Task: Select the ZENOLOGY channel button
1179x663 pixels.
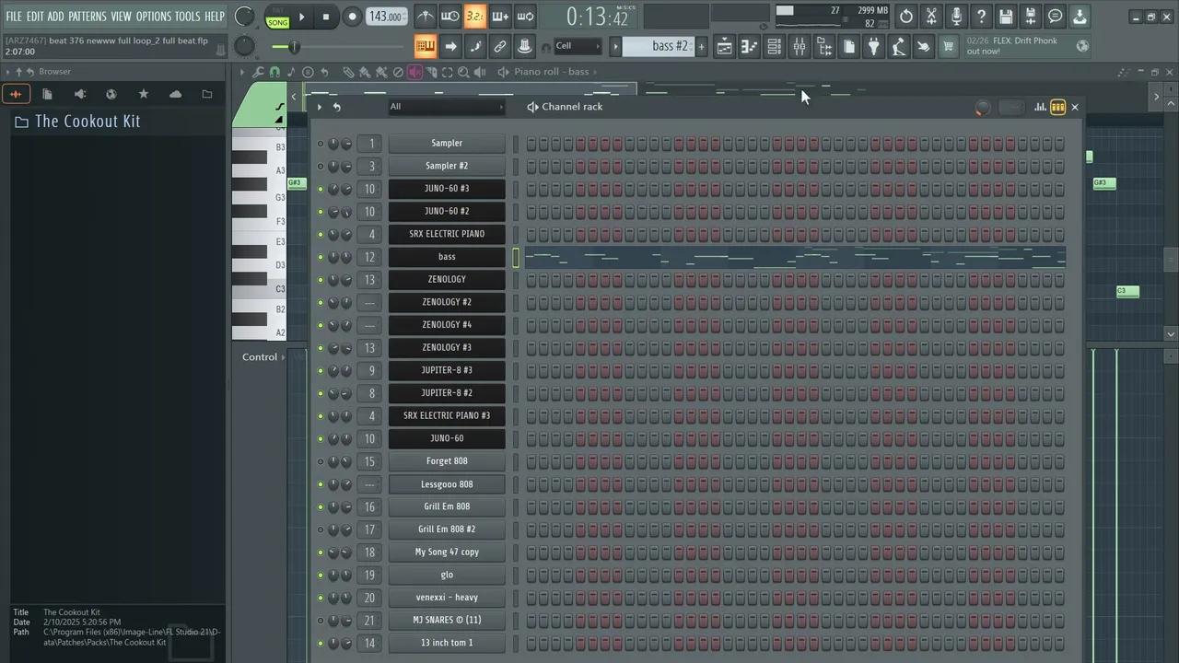Action: (x=447, y=279)
